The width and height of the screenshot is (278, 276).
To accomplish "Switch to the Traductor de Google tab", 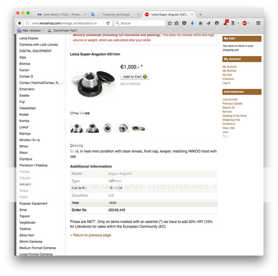I will coord(116,15).
